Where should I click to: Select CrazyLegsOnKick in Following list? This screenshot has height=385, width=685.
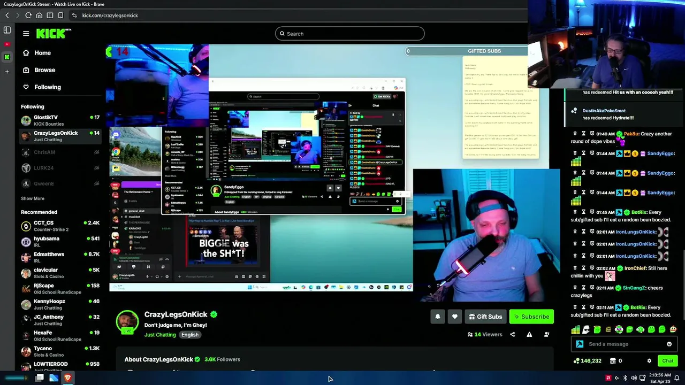pos(60,136)
